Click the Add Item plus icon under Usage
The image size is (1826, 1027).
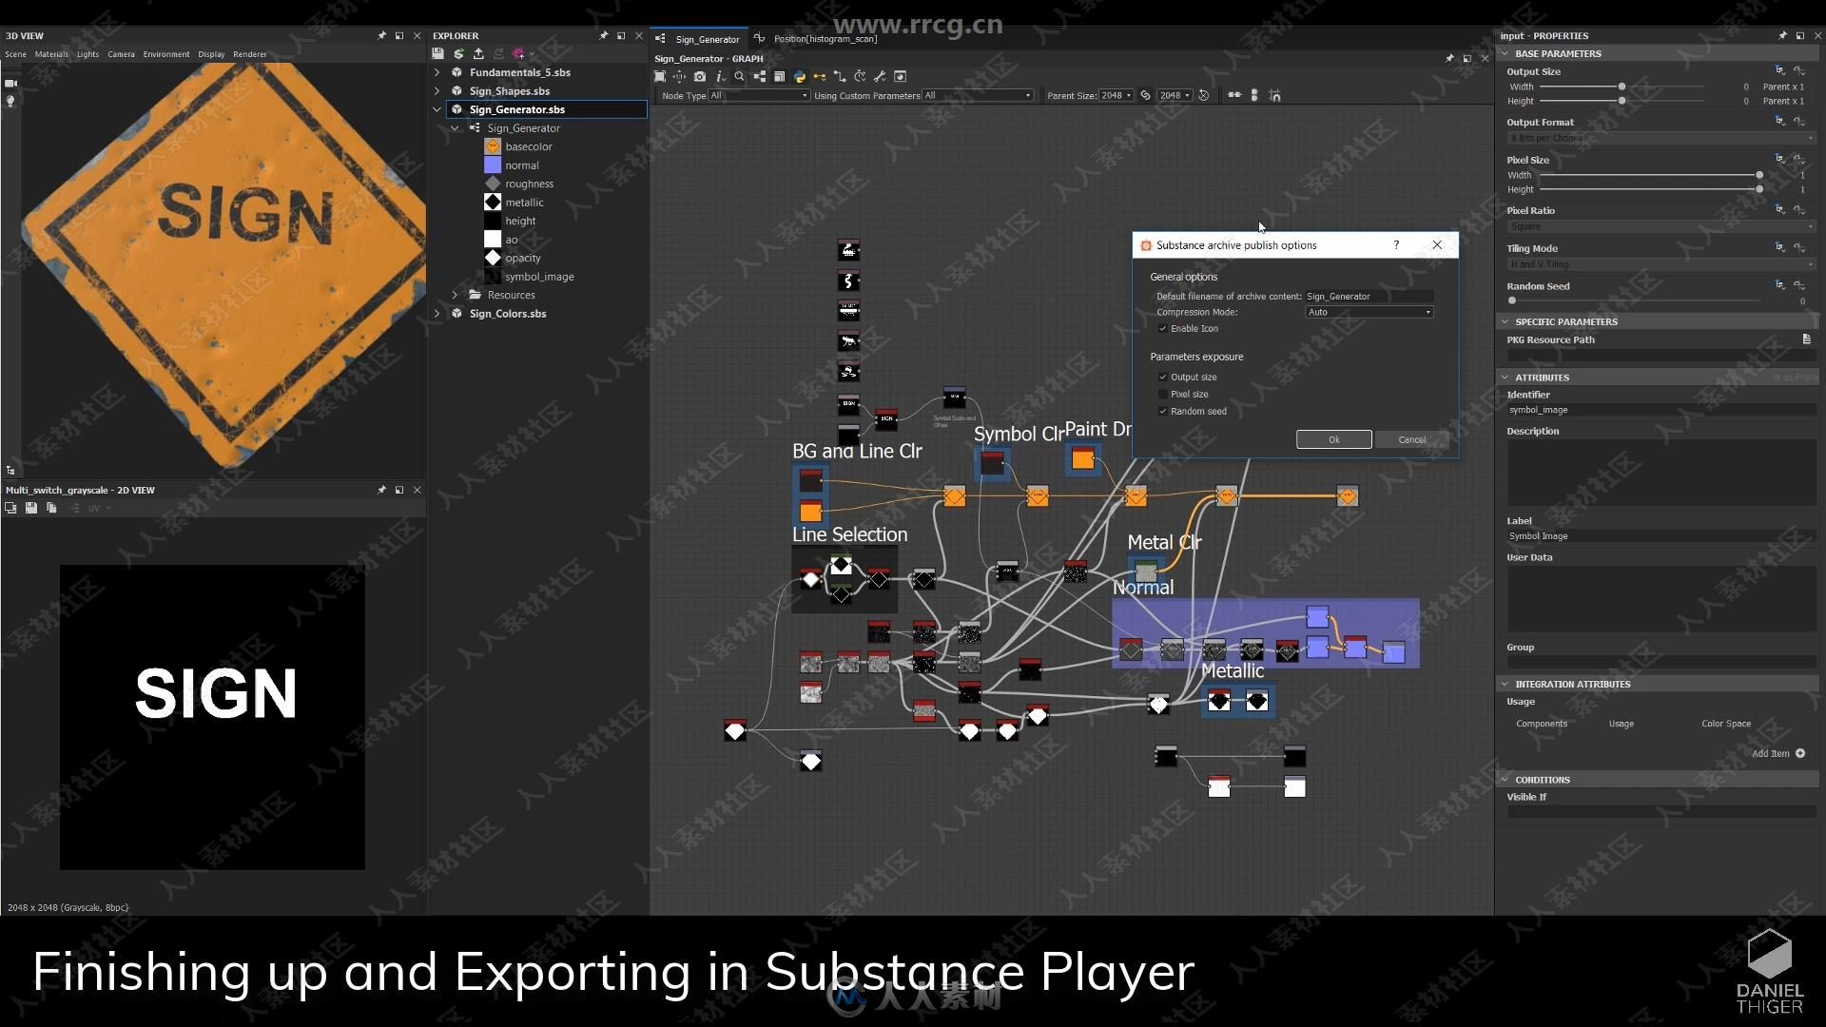point(1800,753)
